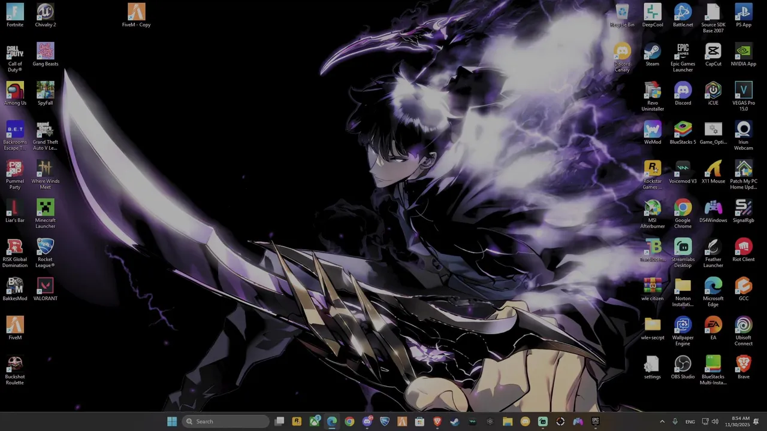Viewport: 767px width, 431px height.
Task: Click the Pummel Party desktop icon
Action: tap(15, 175)
